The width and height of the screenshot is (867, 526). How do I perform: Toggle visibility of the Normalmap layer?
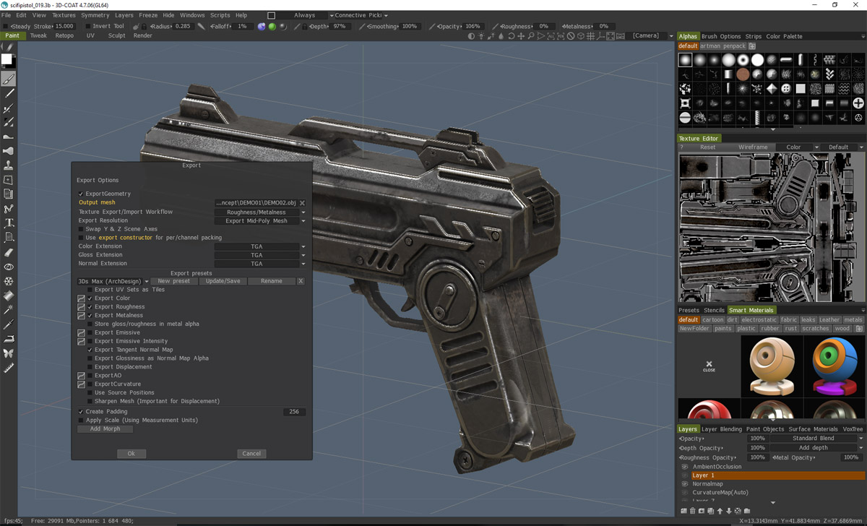[685, 484]
